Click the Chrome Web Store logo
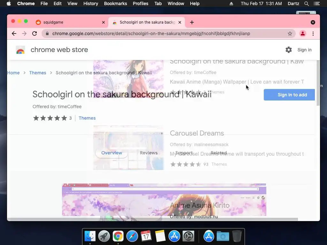This screenshot has height=245, width=327. (x=20, y=50)
